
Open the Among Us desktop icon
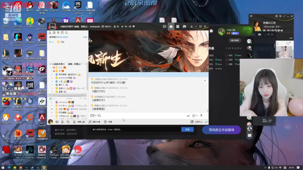[6, 103]
